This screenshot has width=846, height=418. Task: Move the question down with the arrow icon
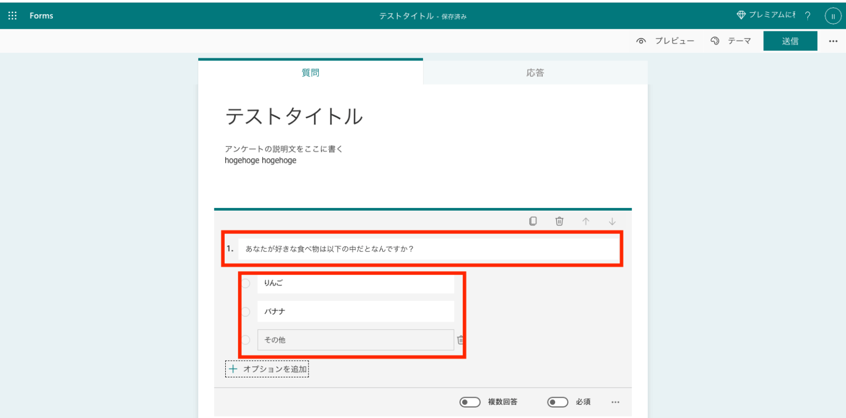click(x=612, y=221)
